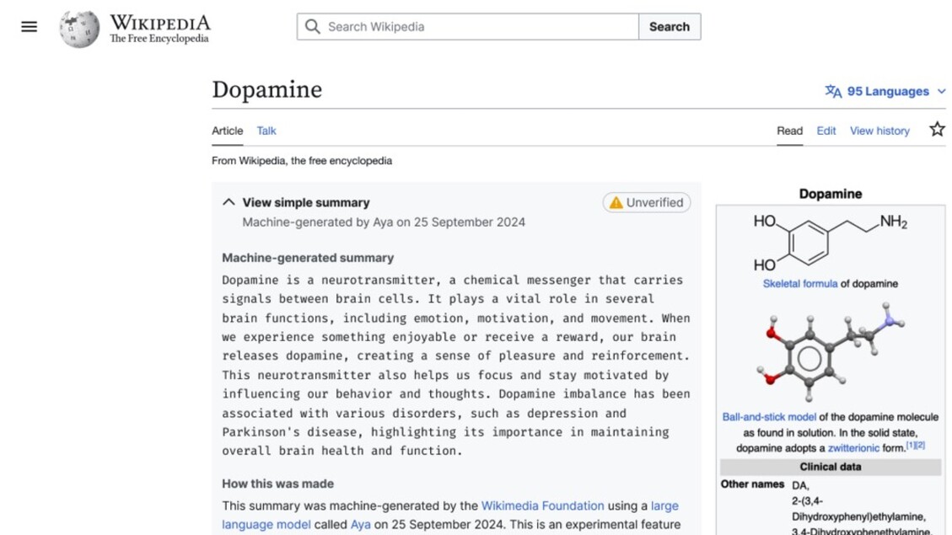952x535 pixels.
Task: Select the language translate icon near 95 Languages
Action: pos(833,91)
